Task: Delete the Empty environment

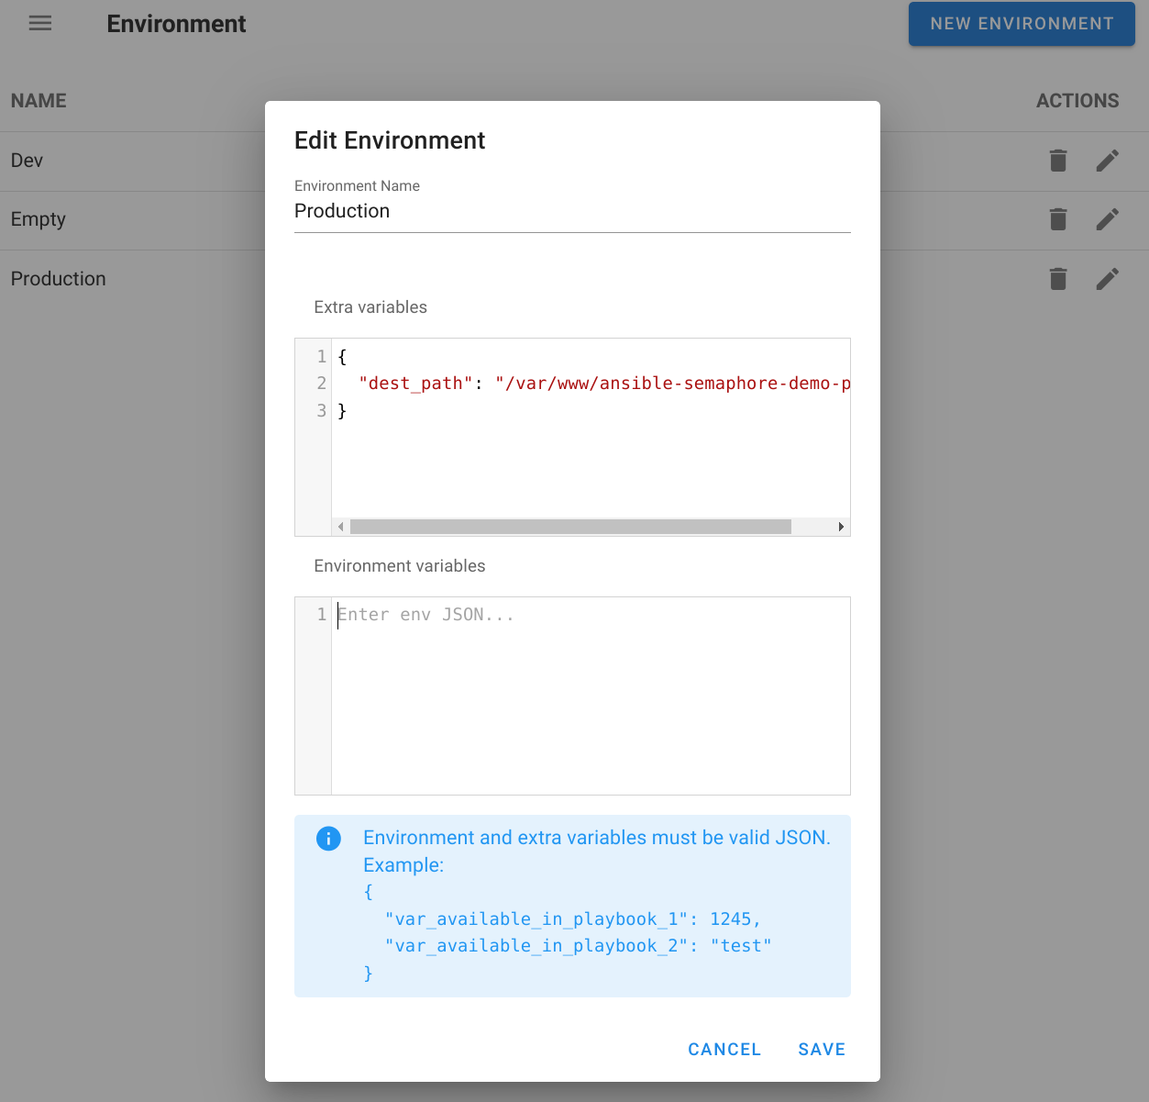Action: [x=1058, y=219]
